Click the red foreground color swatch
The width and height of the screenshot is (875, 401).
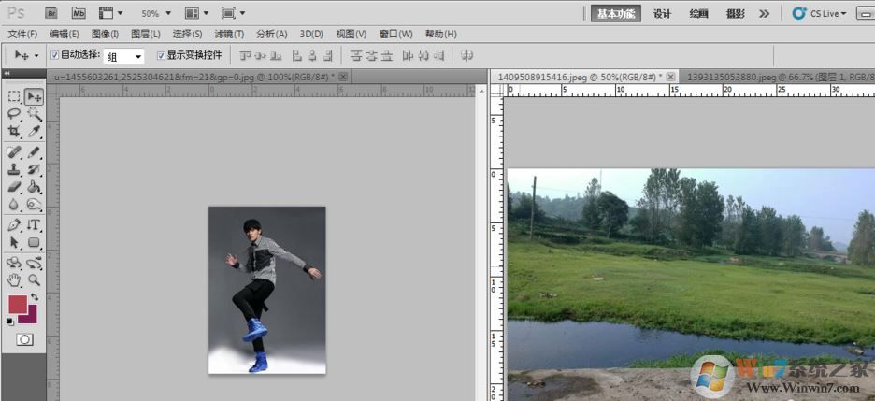18,305
